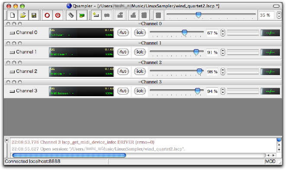The image size is (286, 170).
Task: Close the messages log pane
Action: pyautogui.click(x=7, y=140)
